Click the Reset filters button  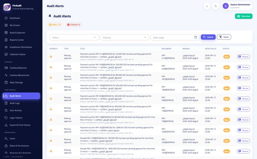(x=224, y=37)
